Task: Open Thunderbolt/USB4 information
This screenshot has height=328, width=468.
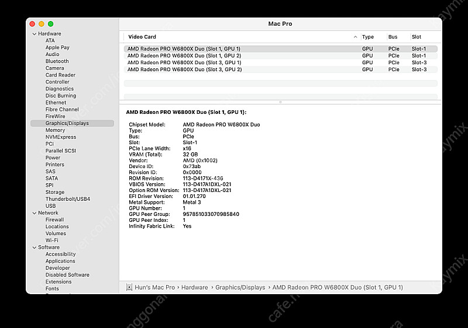Action: 68,199
